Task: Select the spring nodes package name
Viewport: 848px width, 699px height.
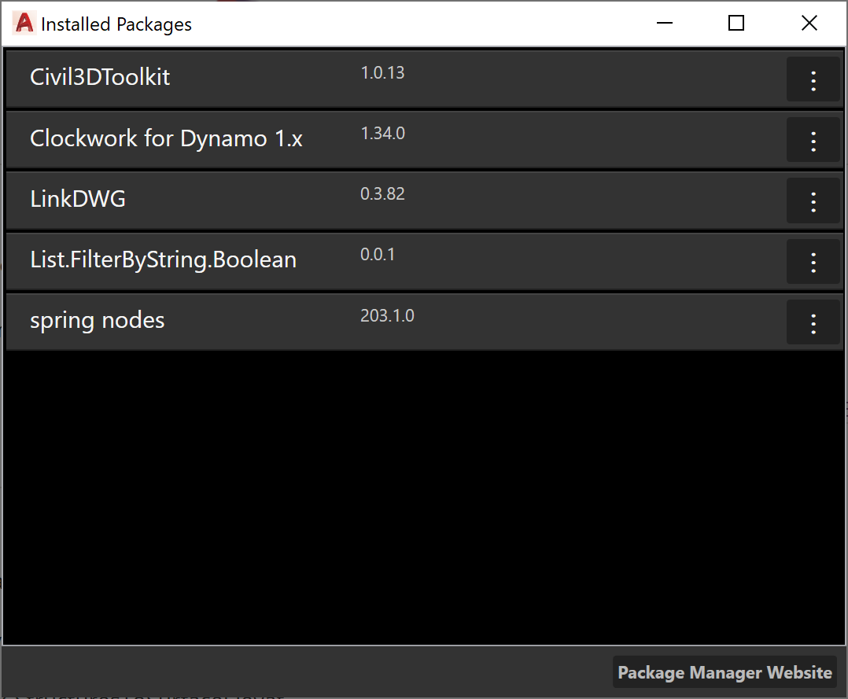Action: pos(98,321)
